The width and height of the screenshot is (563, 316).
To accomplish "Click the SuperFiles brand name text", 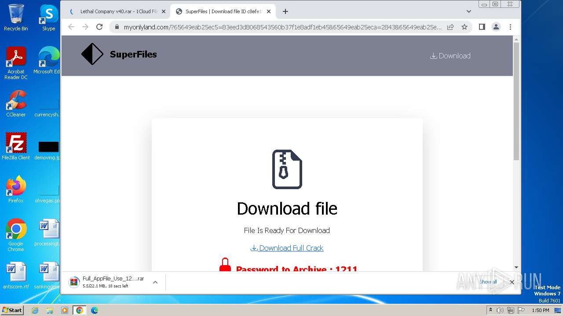I will [133, 54].
